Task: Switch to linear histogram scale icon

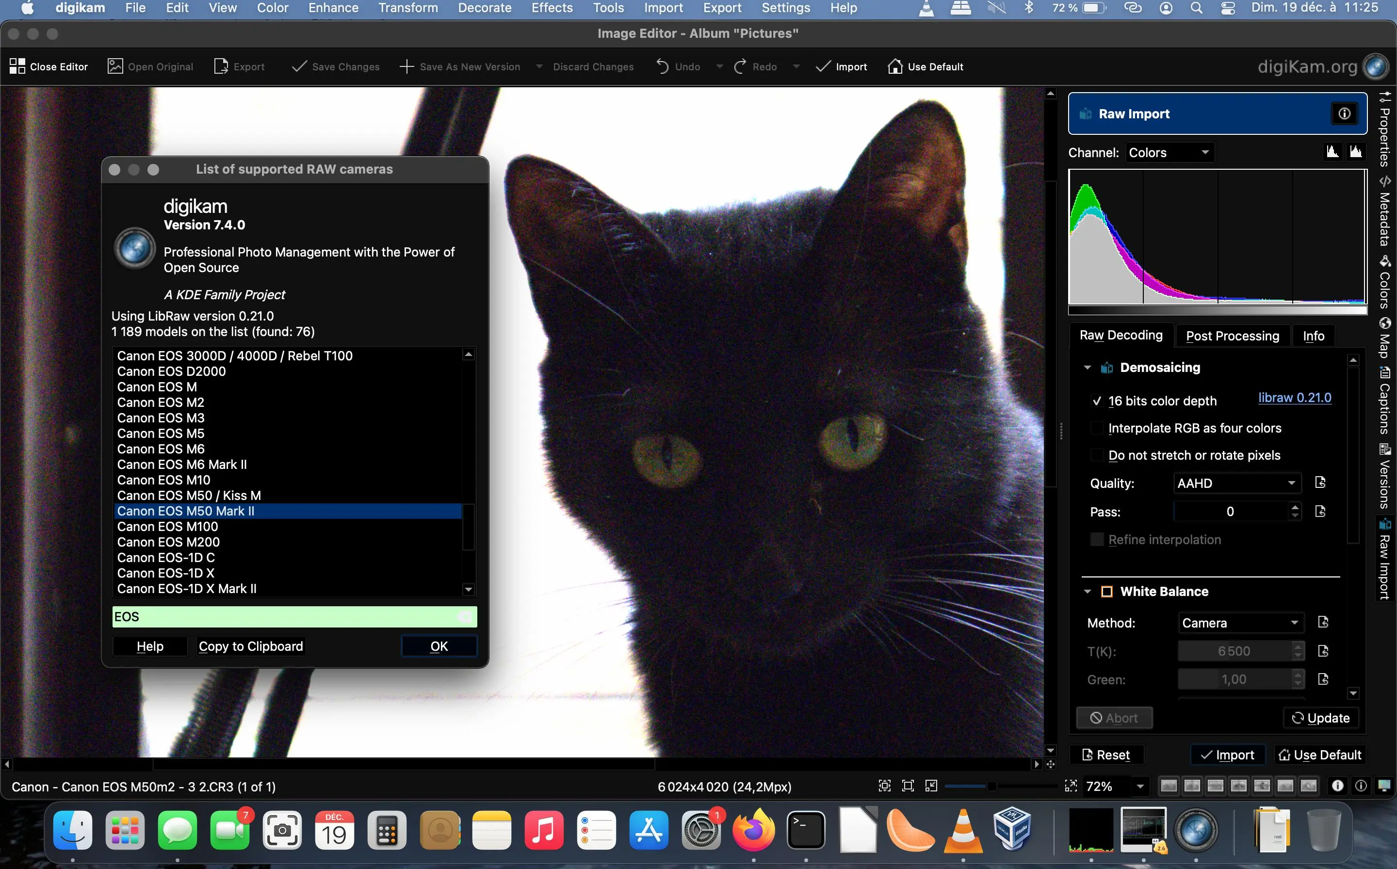Action: point(1332,151)
